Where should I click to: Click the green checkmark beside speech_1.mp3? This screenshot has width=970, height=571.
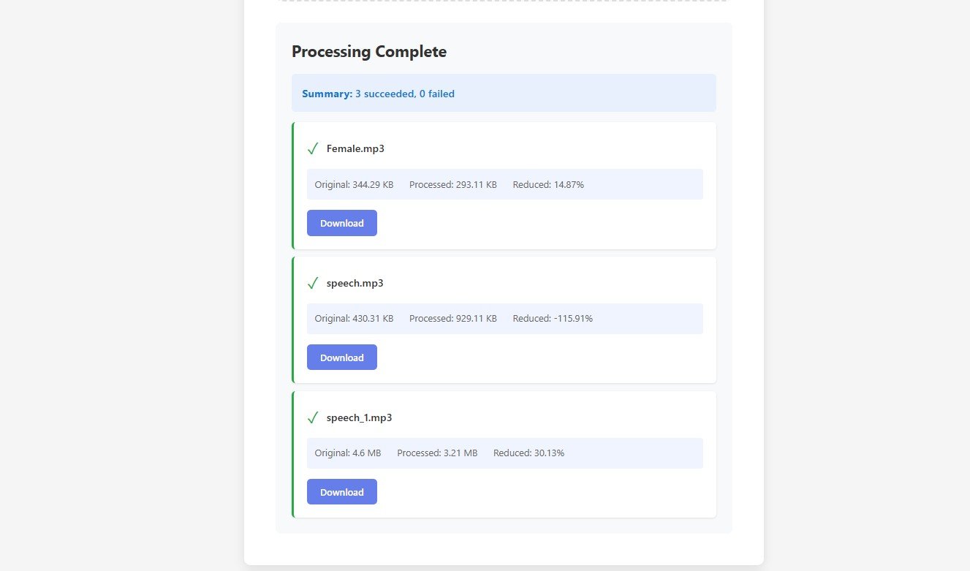click(x=313, y=417)
